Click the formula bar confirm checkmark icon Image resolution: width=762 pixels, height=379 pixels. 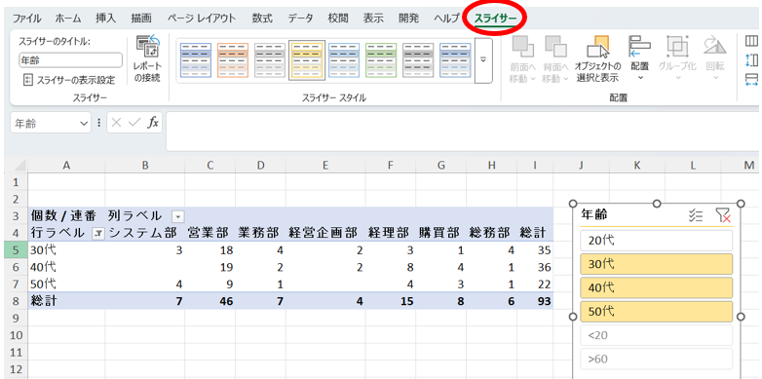coord(134,124)
